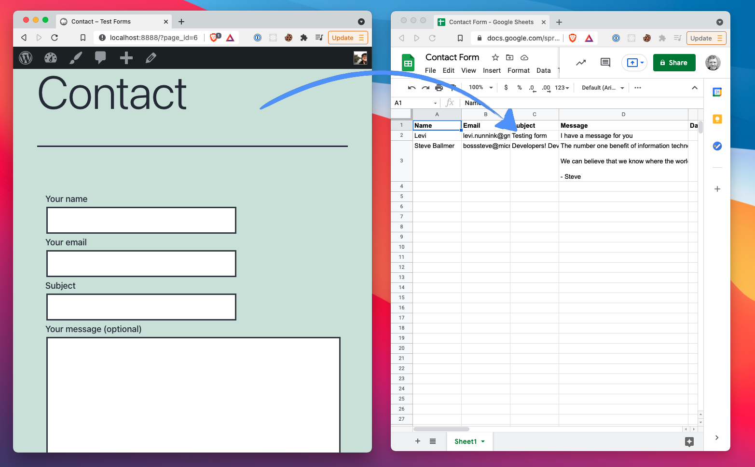The height and width of the screenshot is (467, 755).
Task: Bookmark the localhost page
Action: (x=83, y=38)
